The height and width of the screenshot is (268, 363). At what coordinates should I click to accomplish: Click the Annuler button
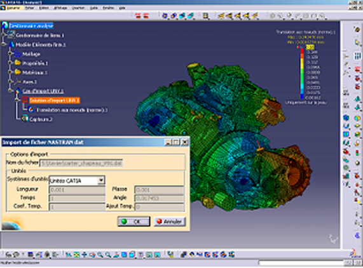pyautogui.click(x=170, y=222)
